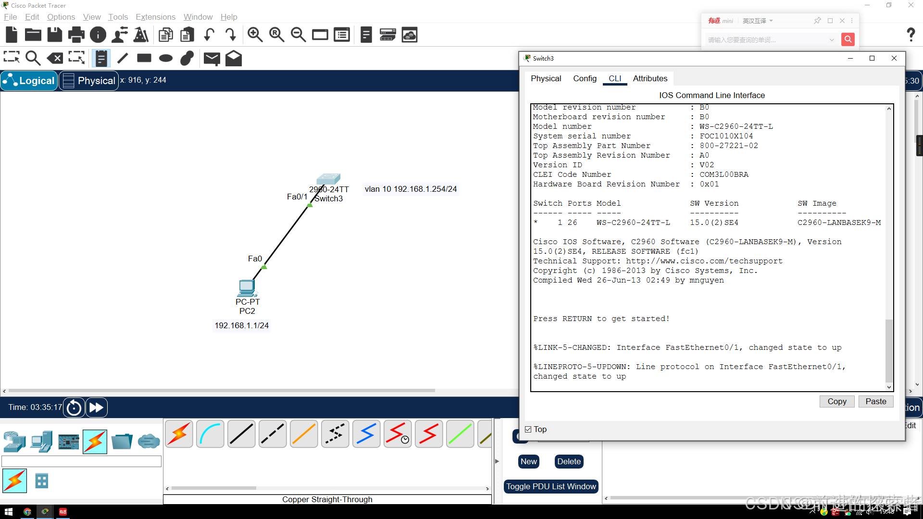Toggle the Top checkbox in Switch3 window

click(x=528, y=430)
